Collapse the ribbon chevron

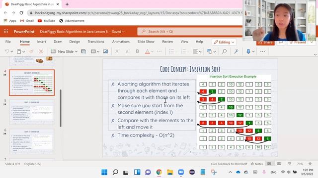pos(315,54)
